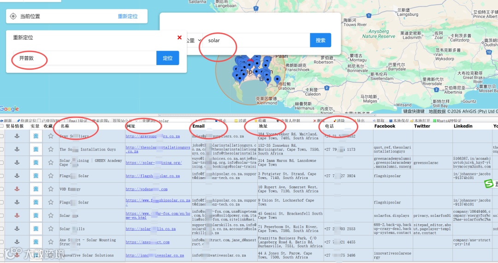Click the 过滤 filter toolbar item
This screenshot has width=498, height=263.
240,121
